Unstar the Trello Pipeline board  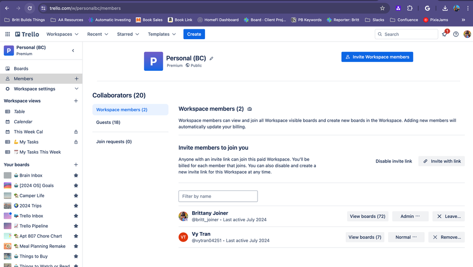coord(76,226)
